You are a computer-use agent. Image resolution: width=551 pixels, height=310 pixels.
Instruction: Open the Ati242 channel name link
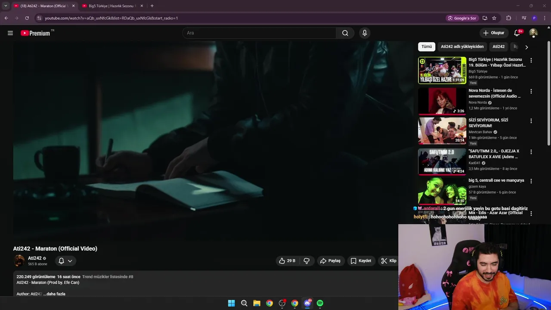point(35,258)
